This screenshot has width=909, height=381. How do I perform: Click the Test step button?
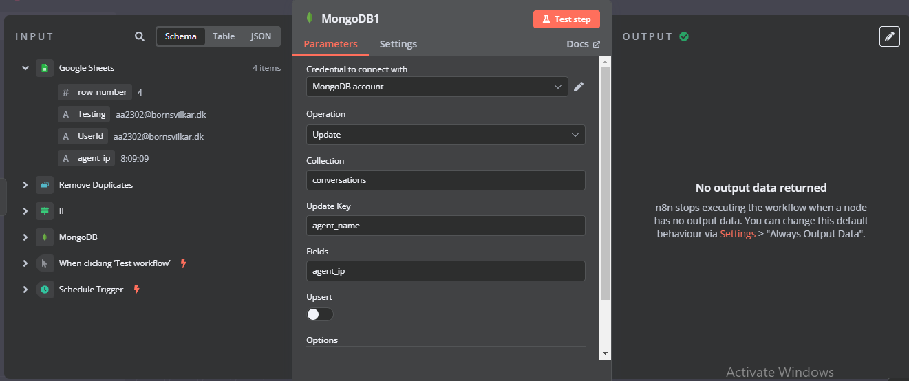click(x=566, y=19)
